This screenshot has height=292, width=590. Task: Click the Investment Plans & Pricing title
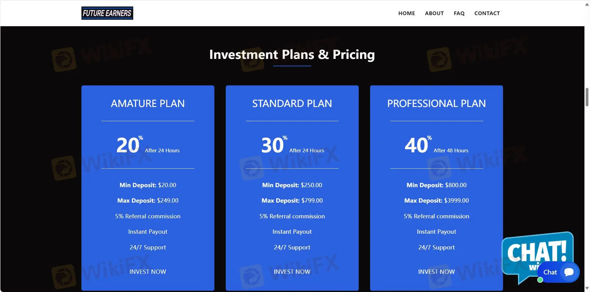coord(292,55)
